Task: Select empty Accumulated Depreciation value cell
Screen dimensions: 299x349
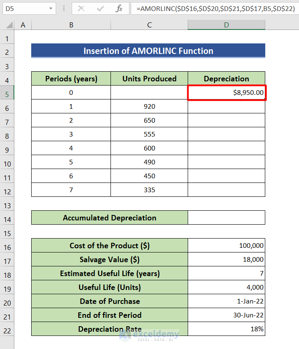Action: point(226,217)
